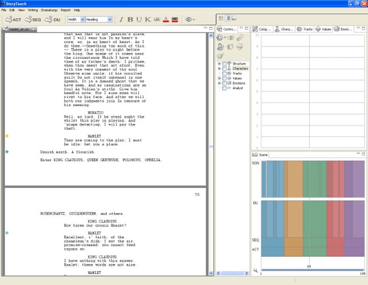Expand the Characters tree node
Viewport: 368px width, 285px height.
tap(219, 69)
